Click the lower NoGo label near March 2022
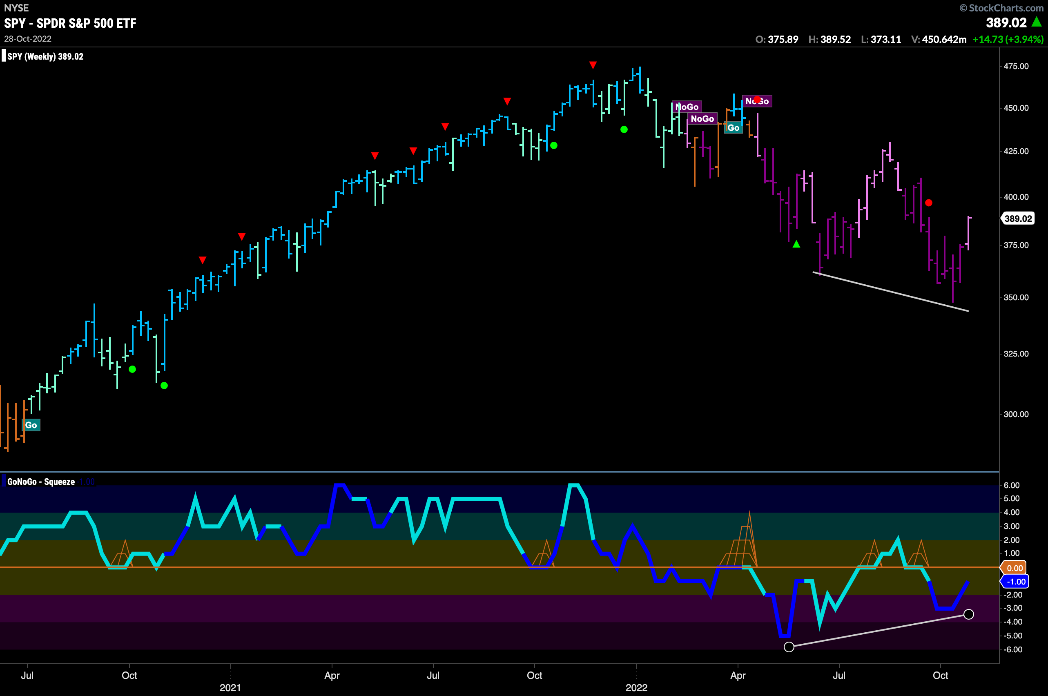 702,118
